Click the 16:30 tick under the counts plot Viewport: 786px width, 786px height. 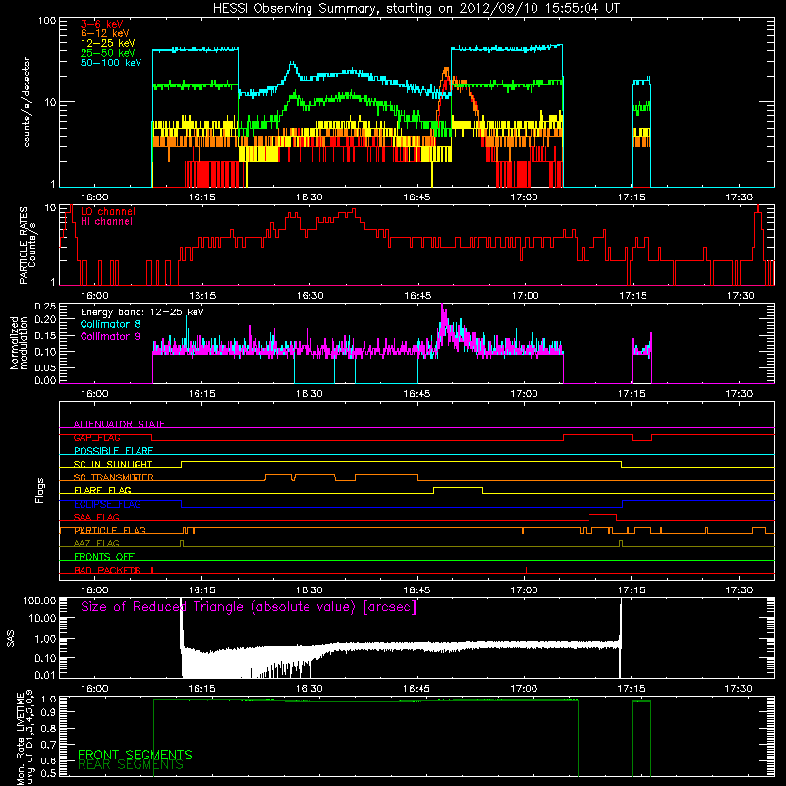tap(309, 197)
